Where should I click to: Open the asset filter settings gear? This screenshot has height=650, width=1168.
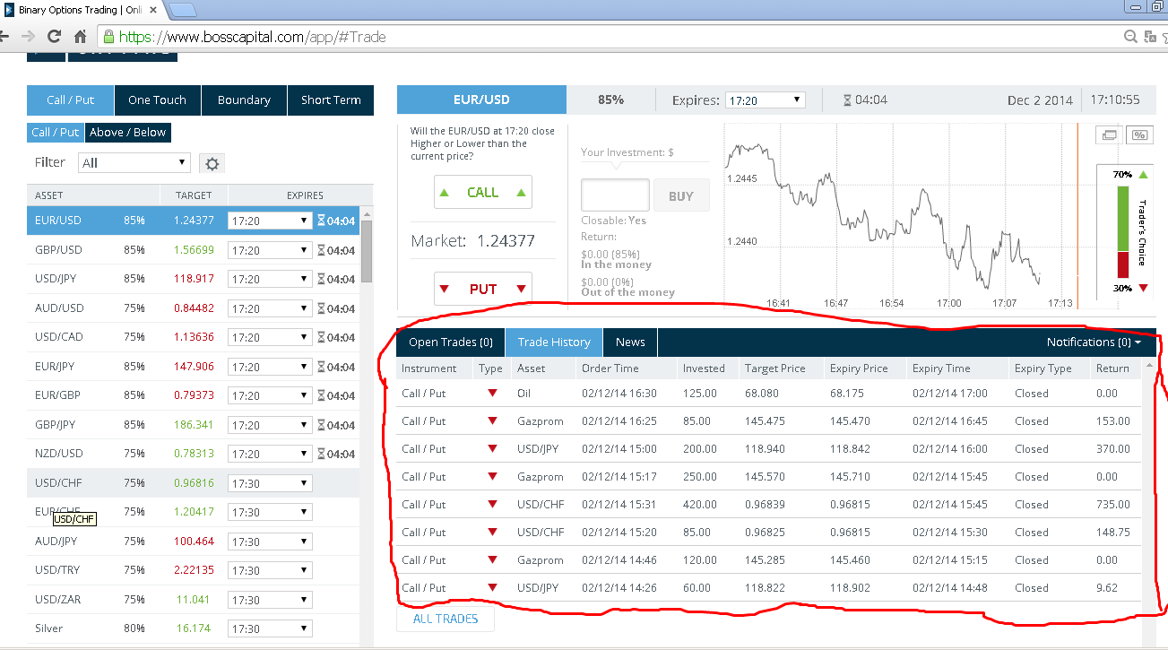(x=212, y=163)
